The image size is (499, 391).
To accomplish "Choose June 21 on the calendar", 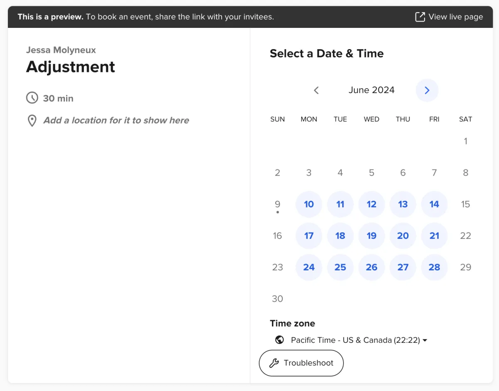I will pyautogui.click(x=435, y=236).
